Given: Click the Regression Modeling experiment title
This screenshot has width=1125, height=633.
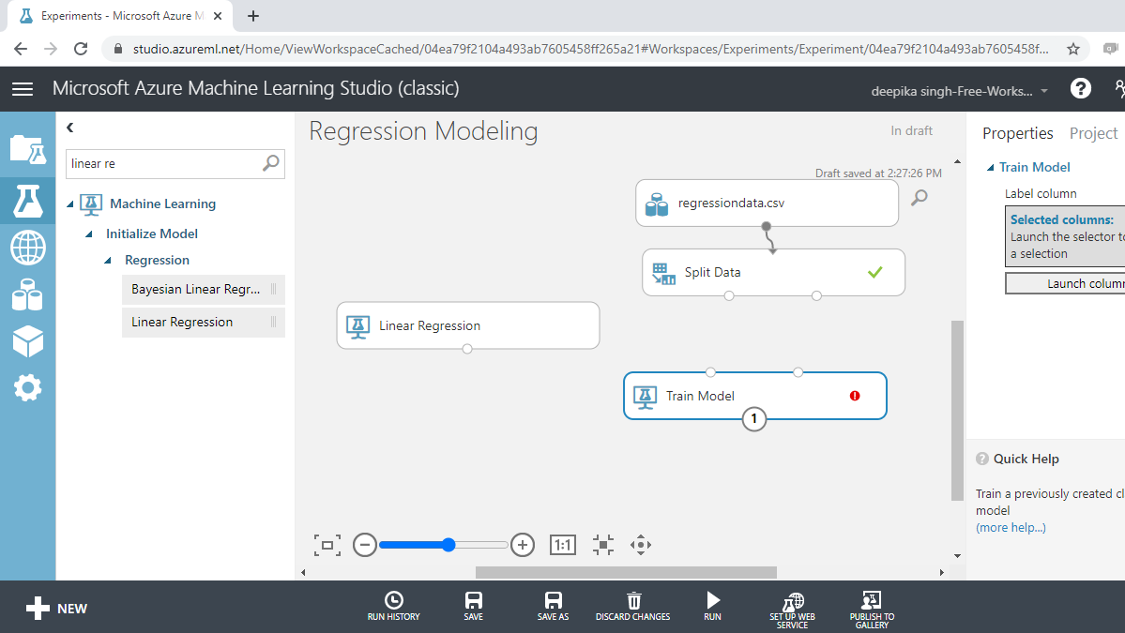Looking at the screenshot, I should 423,131.
